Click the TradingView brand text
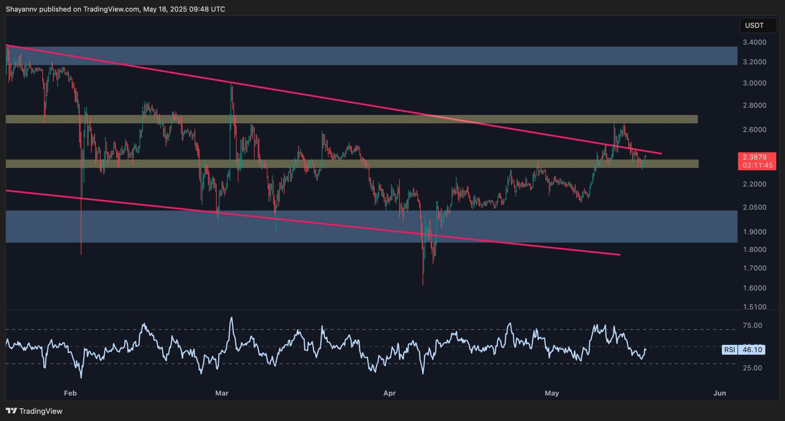This screenshot has width=785, height=421. [40, 411]
